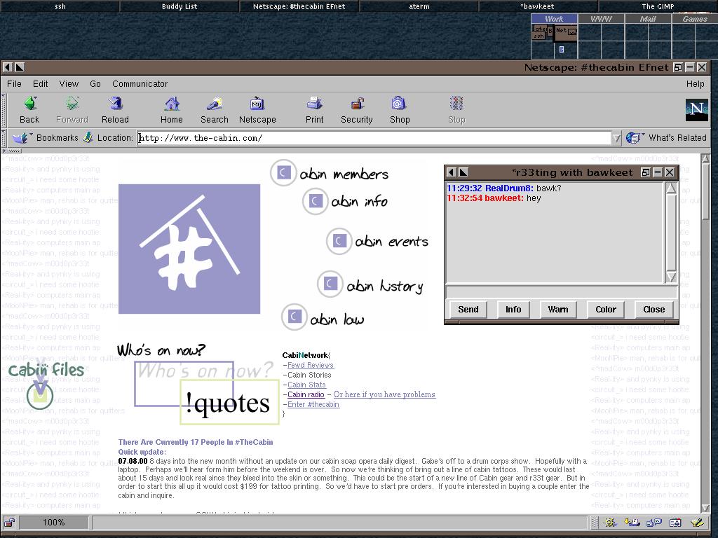Viewport: 718px width, 538px height.
Task: Click the Close button in the chat window
Action: [654, 309]
